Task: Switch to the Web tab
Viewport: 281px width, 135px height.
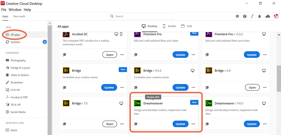Action: pos(187,26)
